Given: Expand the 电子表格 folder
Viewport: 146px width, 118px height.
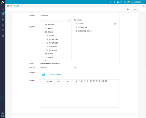Looking at the screenshot, I should coord(44,54).
